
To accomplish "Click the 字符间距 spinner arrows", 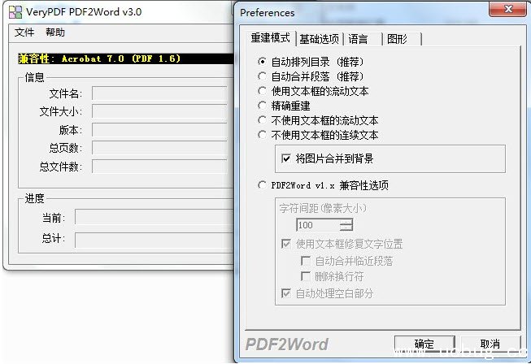I will (346, 225).
